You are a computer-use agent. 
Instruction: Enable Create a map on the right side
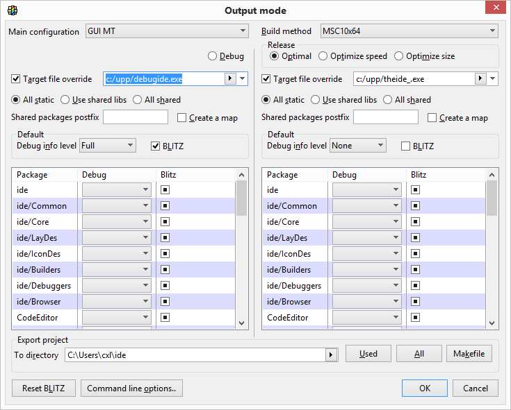[x=432, y=118]
